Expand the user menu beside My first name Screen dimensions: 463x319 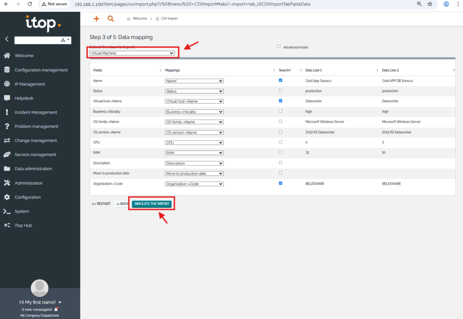60,302
